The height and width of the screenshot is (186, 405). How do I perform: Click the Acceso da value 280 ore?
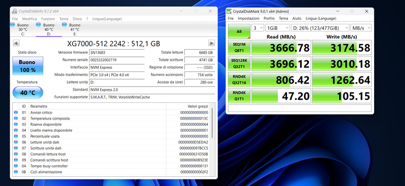coord(199,82)
